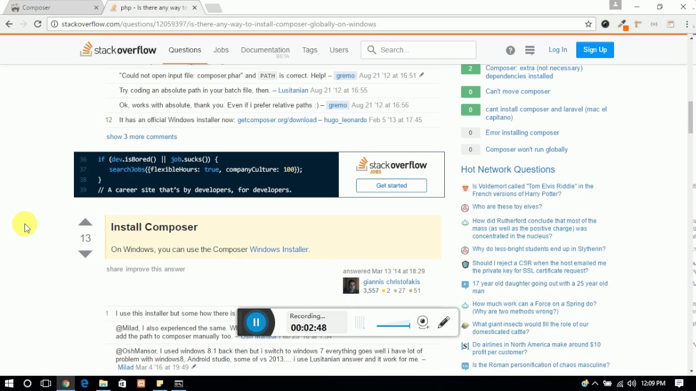This screenshot has width=696, height=391.
Task: Click the page vertical scrollbar
Action: click(x=691, y=117)
